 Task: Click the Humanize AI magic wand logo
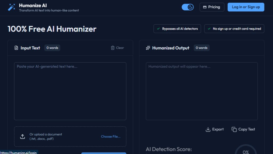pos(11,7)
